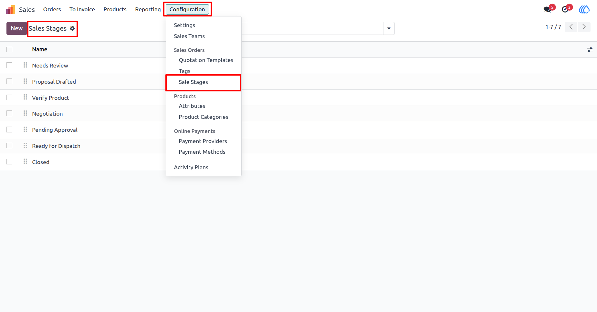Grab the drag handle for Pending Approval

click(x=25, y=130)
